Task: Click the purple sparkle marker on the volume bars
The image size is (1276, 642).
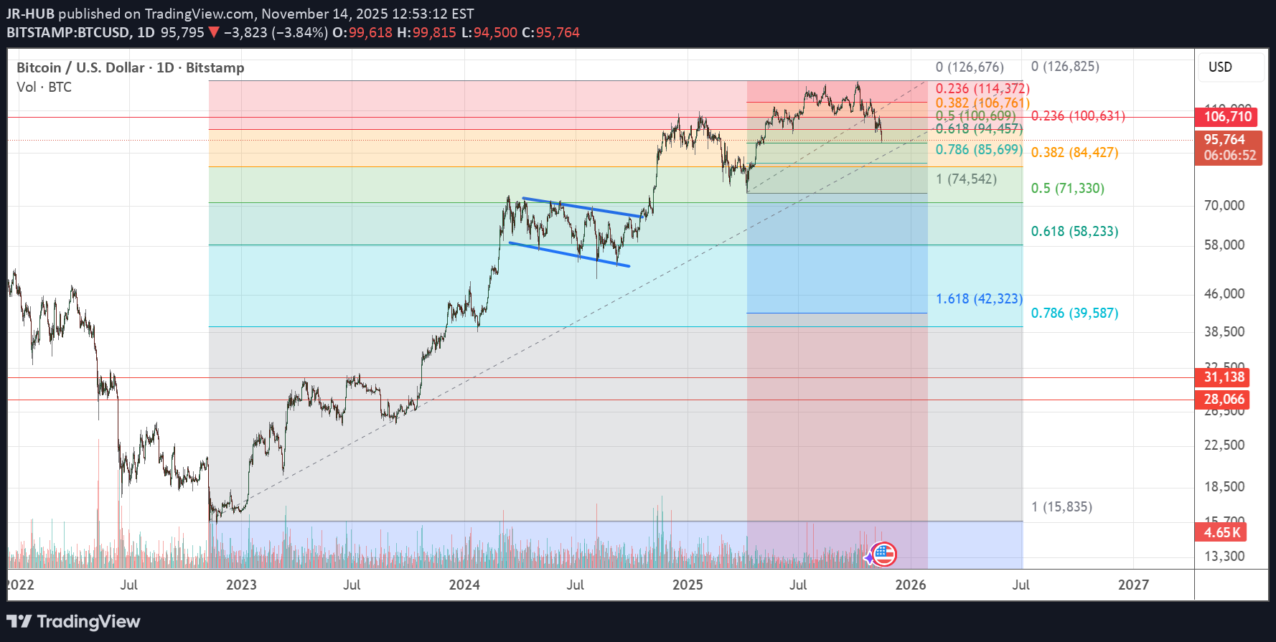Action: (x=872, y=557)
